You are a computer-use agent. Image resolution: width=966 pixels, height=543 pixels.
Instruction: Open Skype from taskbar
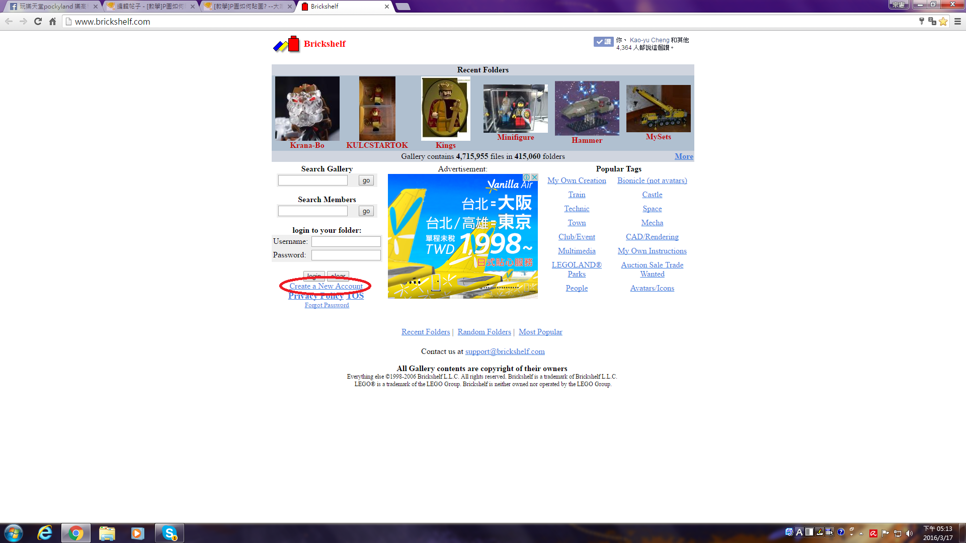170,533
